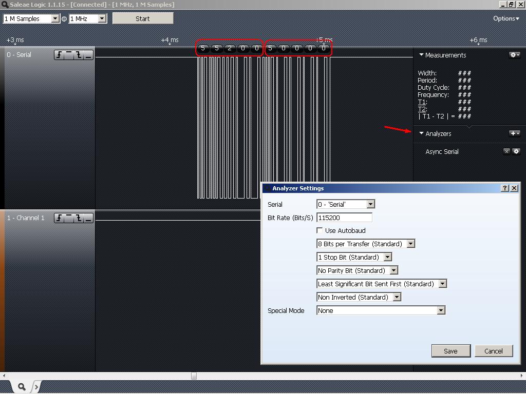Select the magnifier search tab
Viewport: 526px width, 394px height.
22,387
